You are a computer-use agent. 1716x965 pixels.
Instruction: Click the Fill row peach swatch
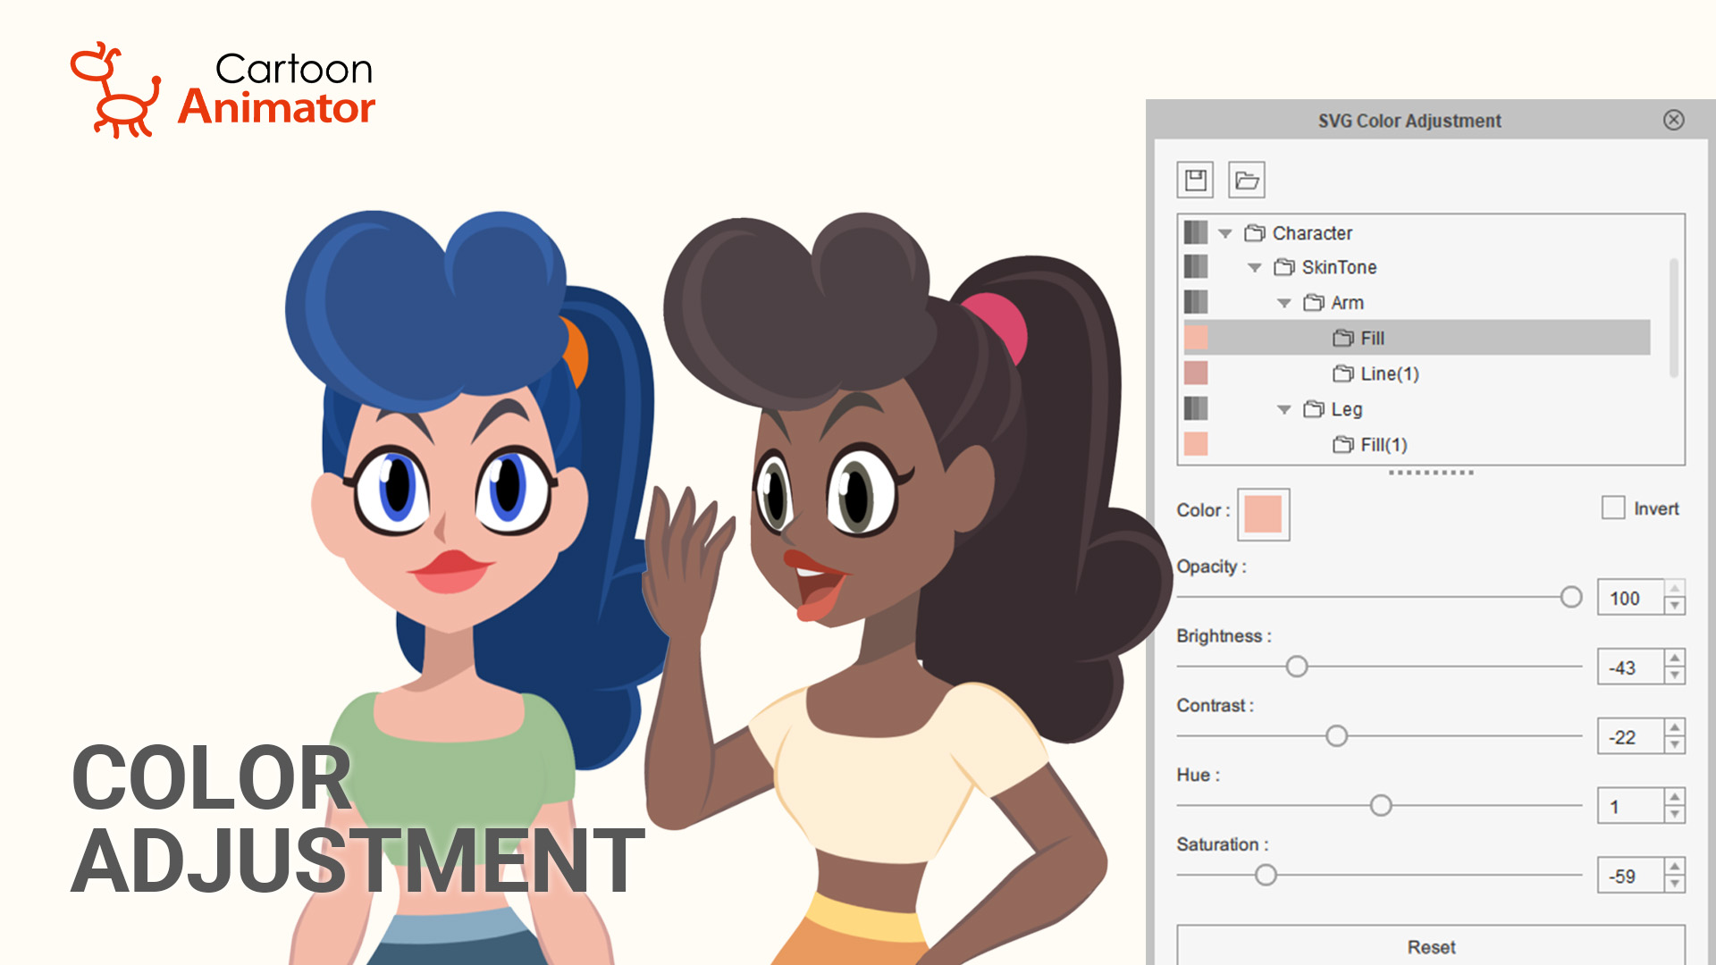click(1196, 338)
